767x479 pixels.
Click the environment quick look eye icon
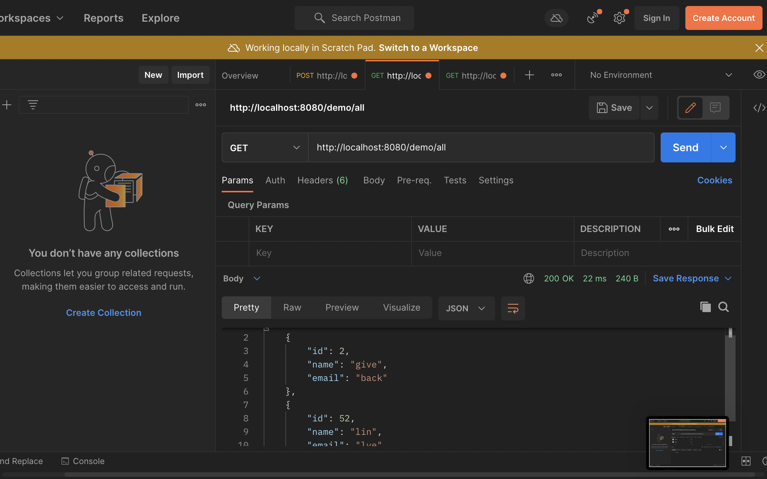[759, 74]
